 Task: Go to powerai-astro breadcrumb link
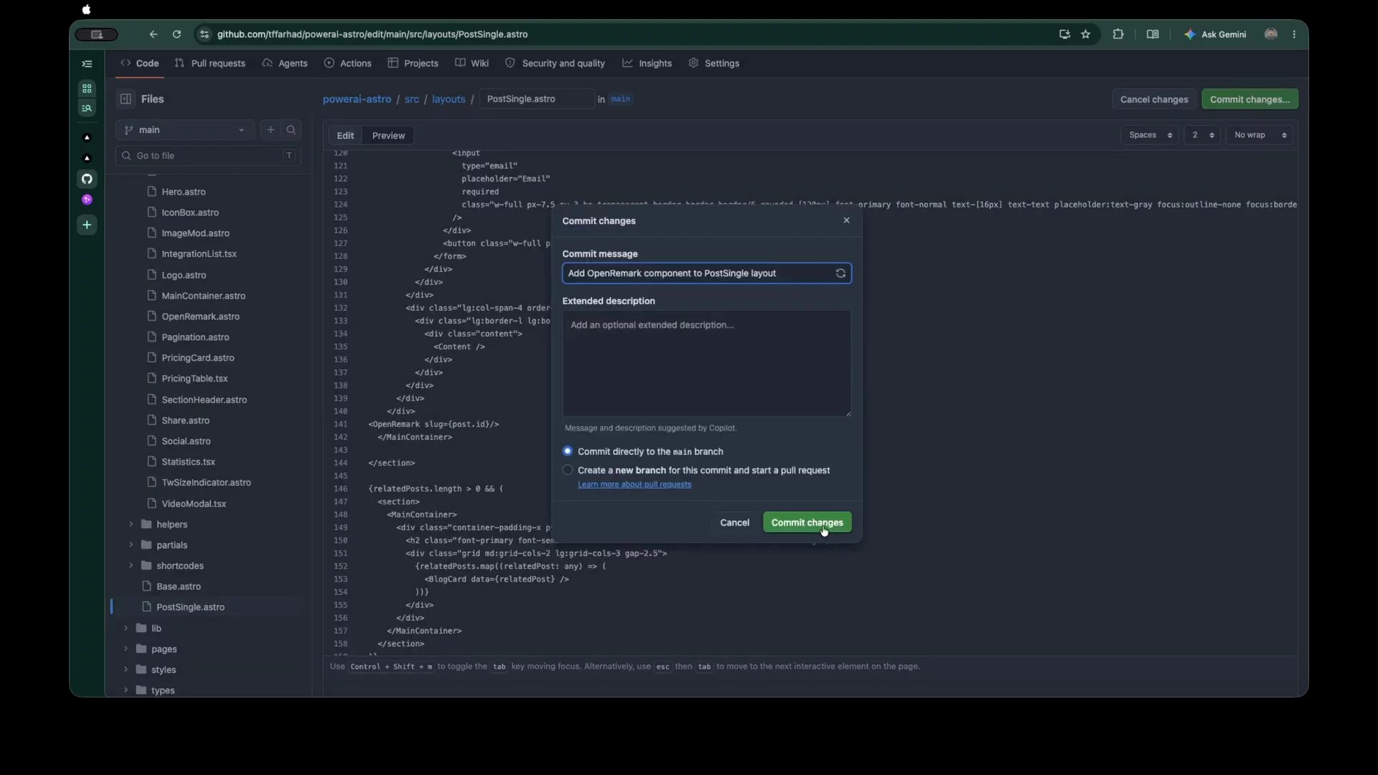[x=357, y=99]
